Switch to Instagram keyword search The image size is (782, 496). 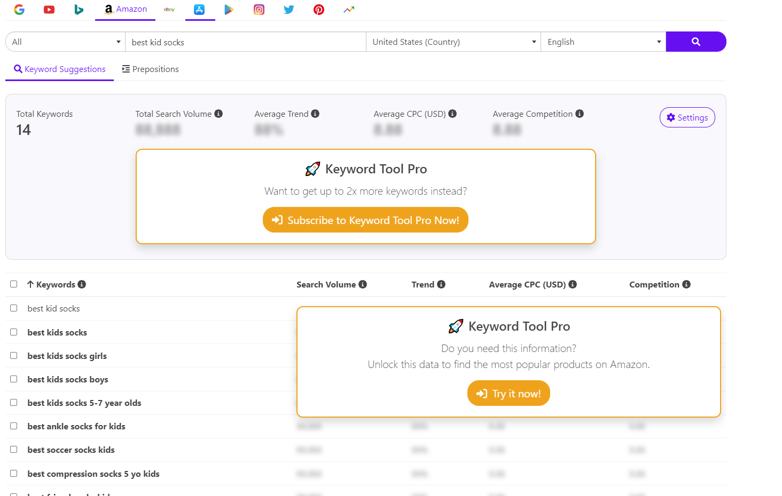[259, 10]
